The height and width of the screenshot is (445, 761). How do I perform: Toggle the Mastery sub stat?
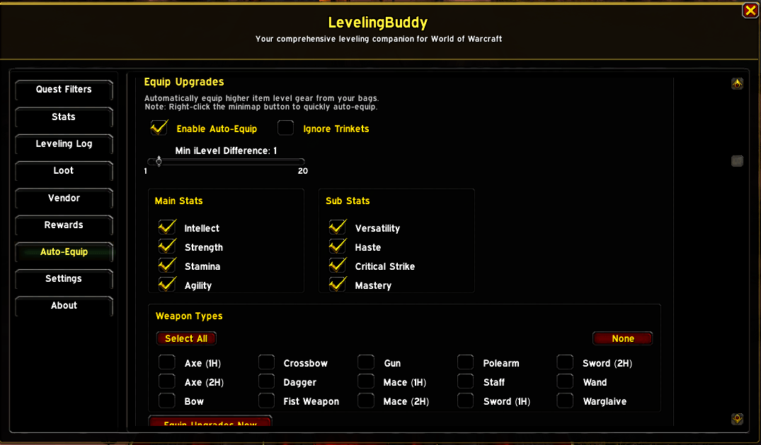(337, 285)
